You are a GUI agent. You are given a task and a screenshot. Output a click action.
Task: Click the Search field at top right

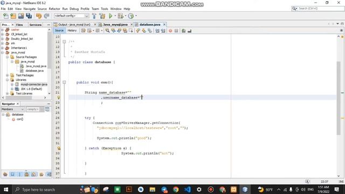(318, 9)
